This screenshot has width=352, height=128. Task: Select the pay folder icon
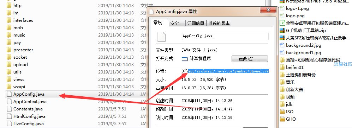(x=9, y=42)
